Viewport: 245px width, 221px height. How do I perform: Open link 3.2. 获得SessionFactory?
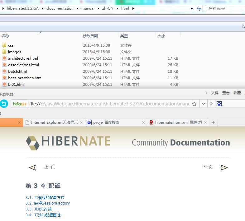point(48,203)
